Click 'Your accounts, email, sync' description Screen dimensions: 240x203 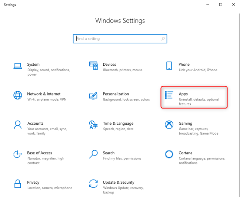(x=47, y=131)
